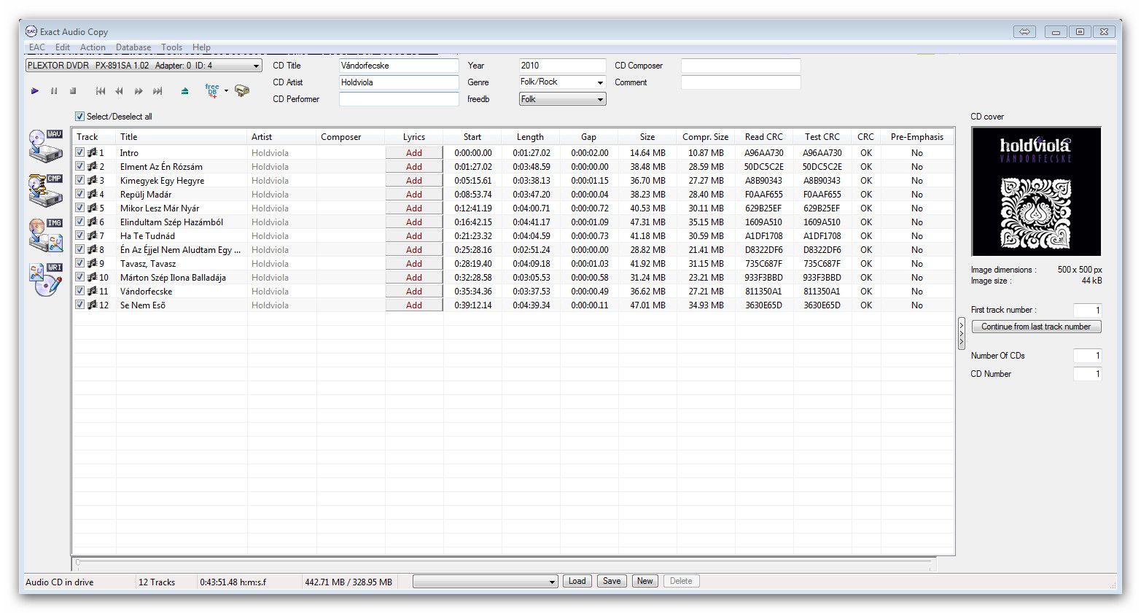1141x613 pixels.
Task: Open the Tools menu
Action: tap(171, 47)
